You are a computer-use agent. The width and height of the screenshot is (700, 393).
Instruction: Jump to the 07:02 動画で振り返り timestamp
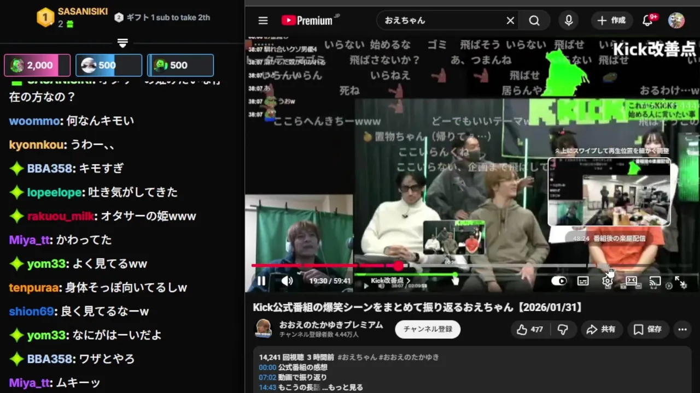(x=267, y=377)
